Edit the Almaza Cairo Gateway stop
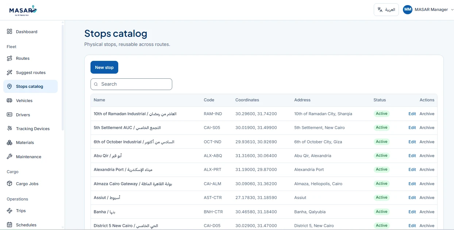This screenshot has width=454, height=230. pos(412,184)
